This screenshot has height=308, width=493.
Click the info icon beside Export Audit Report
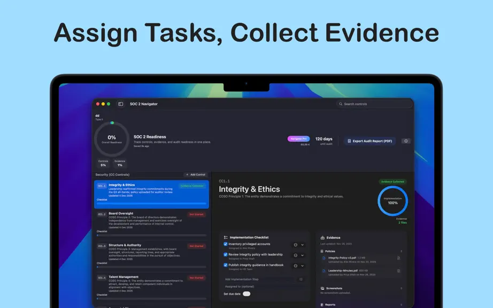coord(406,141)
